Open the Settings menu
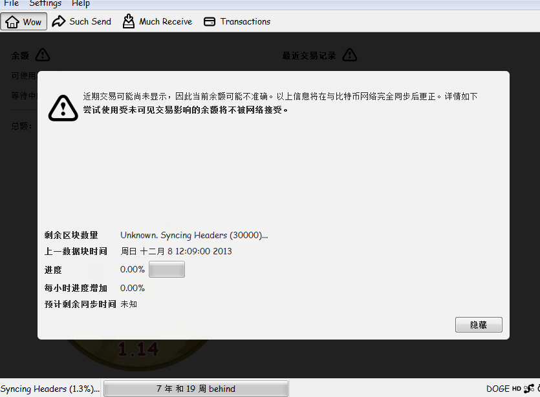The image size is (540, 397). point(45,3)
